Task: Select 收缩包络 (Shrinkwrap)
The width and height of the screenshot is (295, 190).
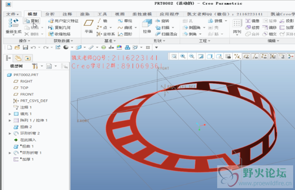Action: click(59, 34)
